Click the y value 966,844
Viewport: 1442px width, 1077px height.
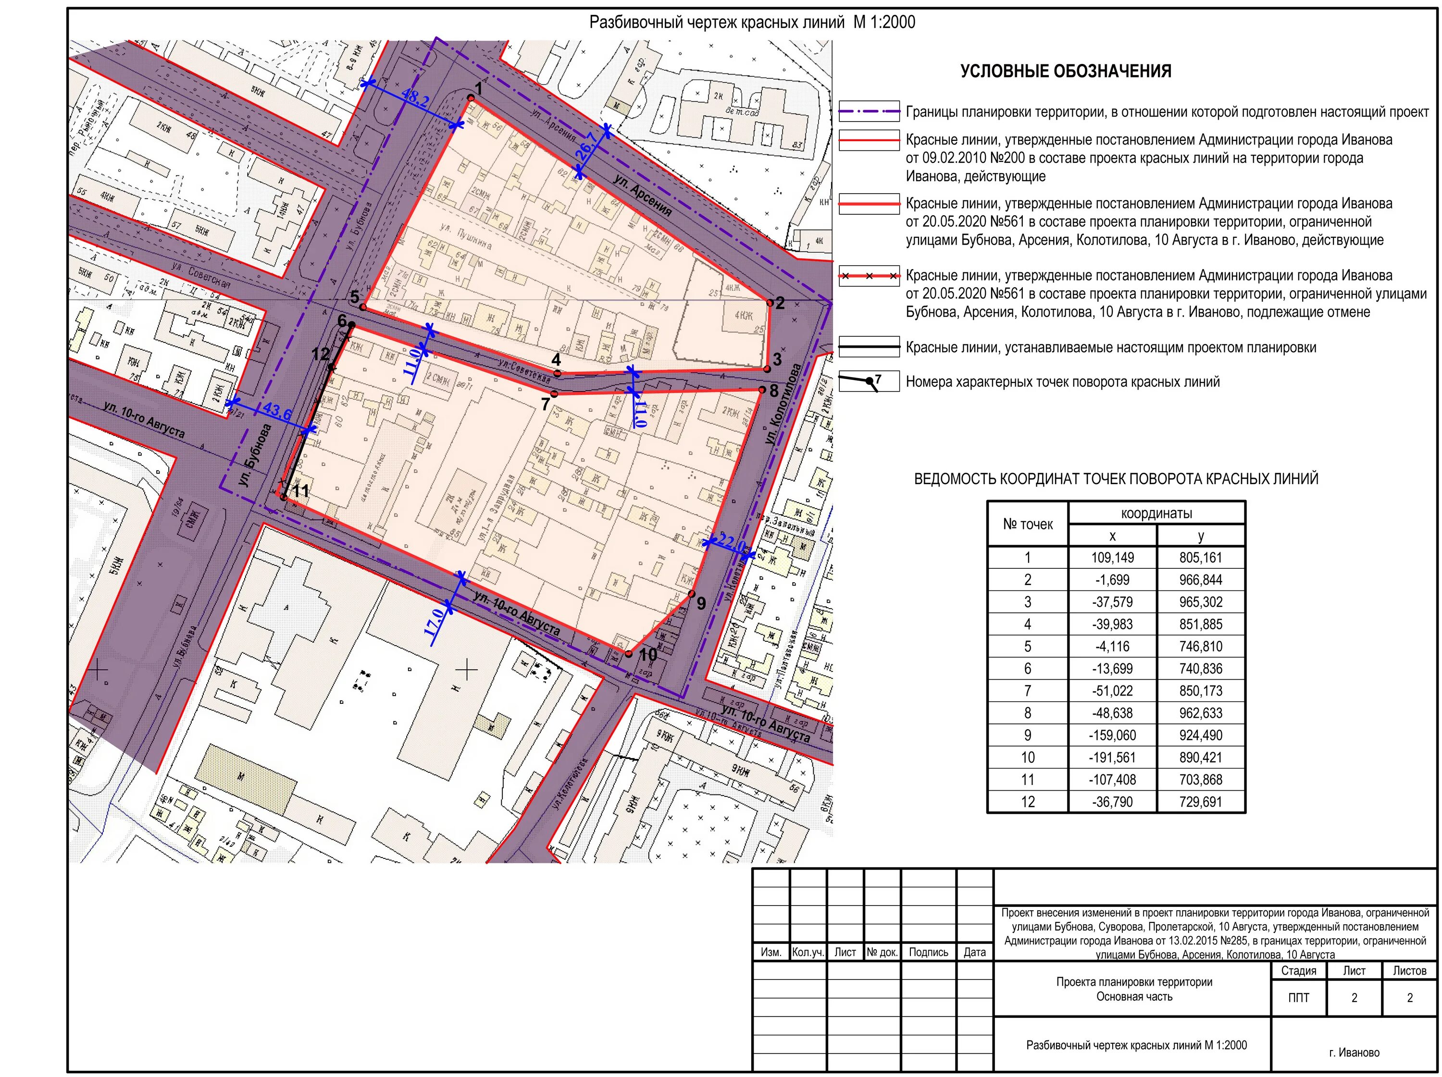(x=1201, y=580)
